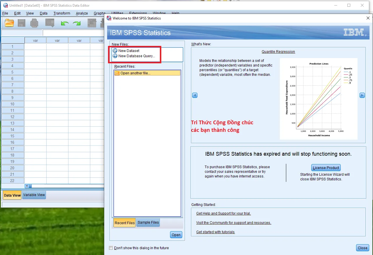
Task: Open the Recall recently used dialogs icon
Action: point(50,23)
